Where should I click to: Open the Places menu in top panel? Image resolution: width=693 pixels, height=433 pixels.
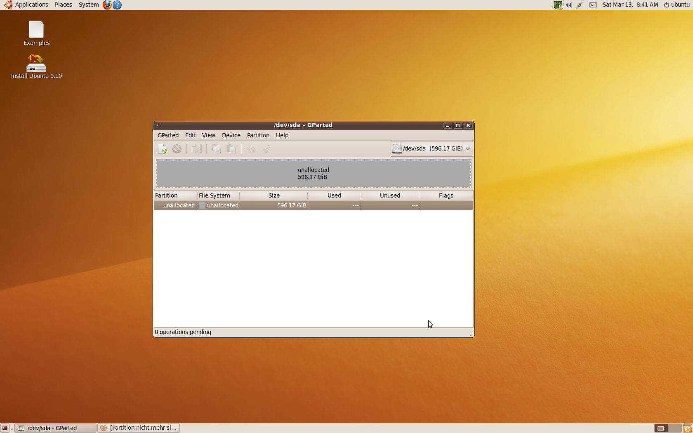[64, 5]
